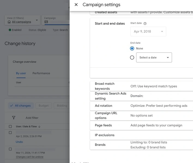
Task: Select the custom end date radio button
Action: click(x=132, y=57)
